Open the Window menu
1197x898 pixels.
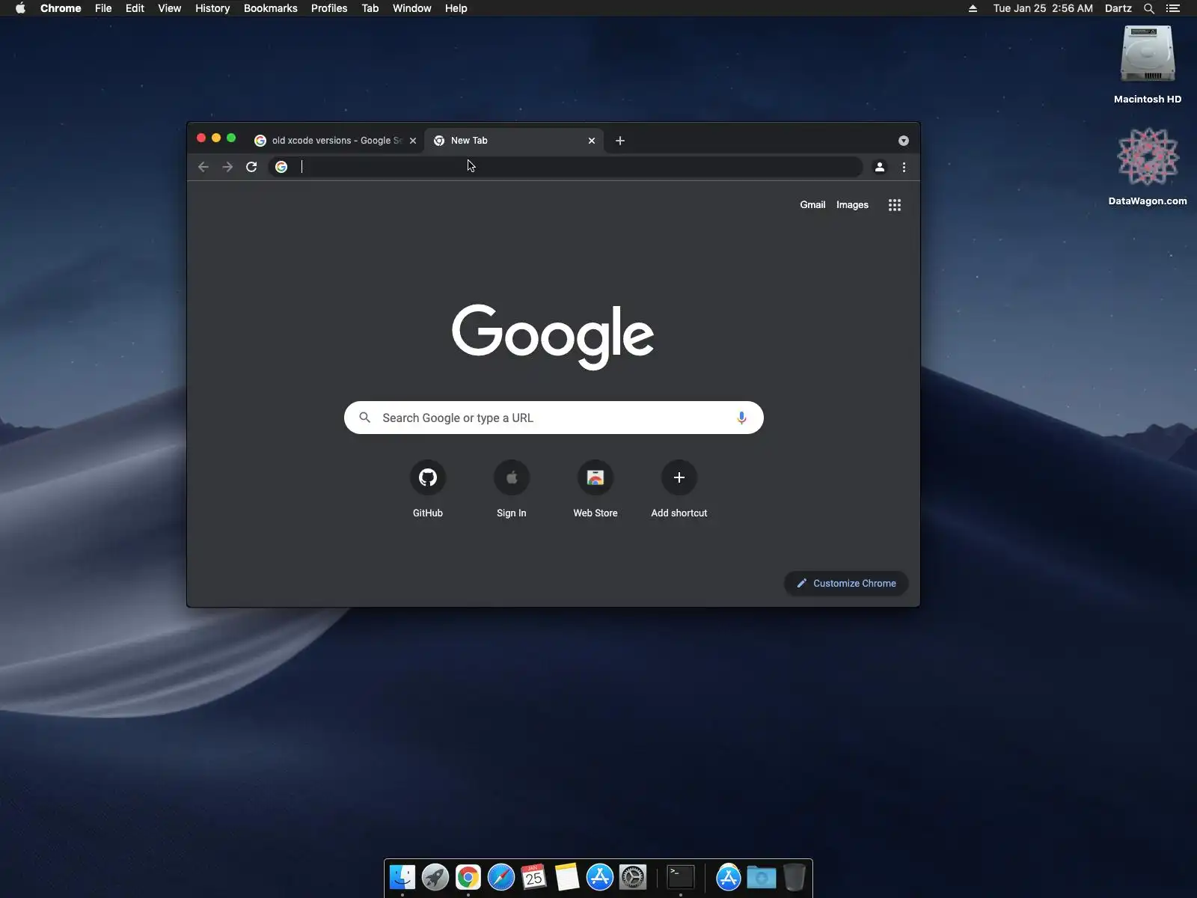click(412, 8)
